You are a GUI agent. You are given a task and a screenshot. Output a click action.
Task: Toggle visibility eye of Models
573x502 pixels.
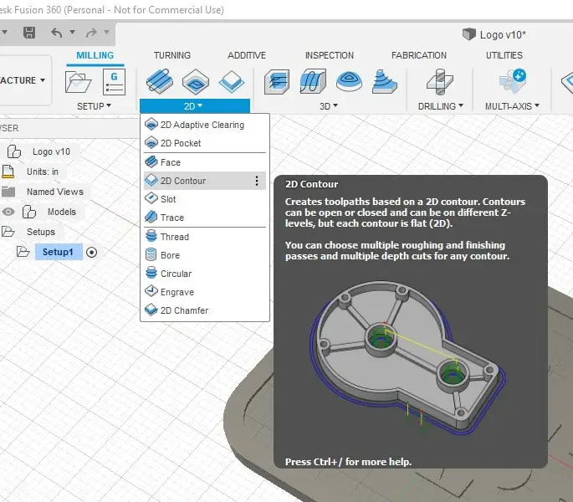tap(8, 212)
